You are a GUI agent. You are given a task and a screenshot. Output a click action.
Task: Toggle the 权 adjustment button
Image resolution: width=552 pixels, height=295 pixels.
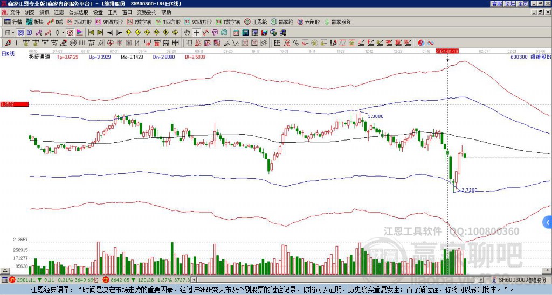pyautogui.click(x=70, y=33)
